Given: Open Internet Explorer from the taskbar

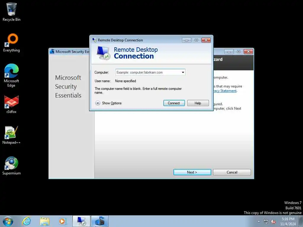Looking at the screenshot, I should click(26, 221).
